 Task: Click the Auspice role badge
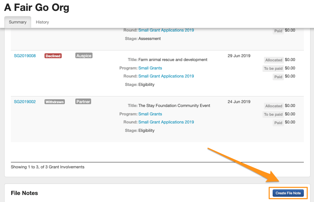pyautogui.click(x=84, y=55)
